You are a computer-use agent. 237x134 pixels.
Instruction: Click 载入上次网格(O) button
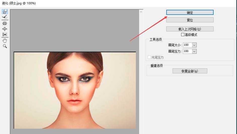coord(190,29)
